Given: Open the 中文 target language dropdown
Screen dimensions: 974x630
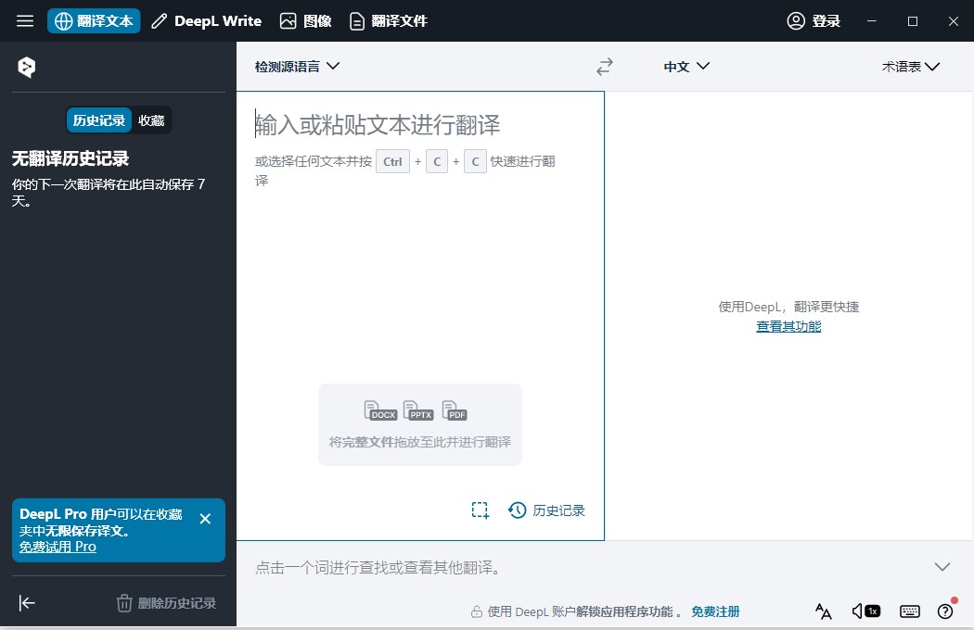Looking at the screenshot, I should click(686, 66).
